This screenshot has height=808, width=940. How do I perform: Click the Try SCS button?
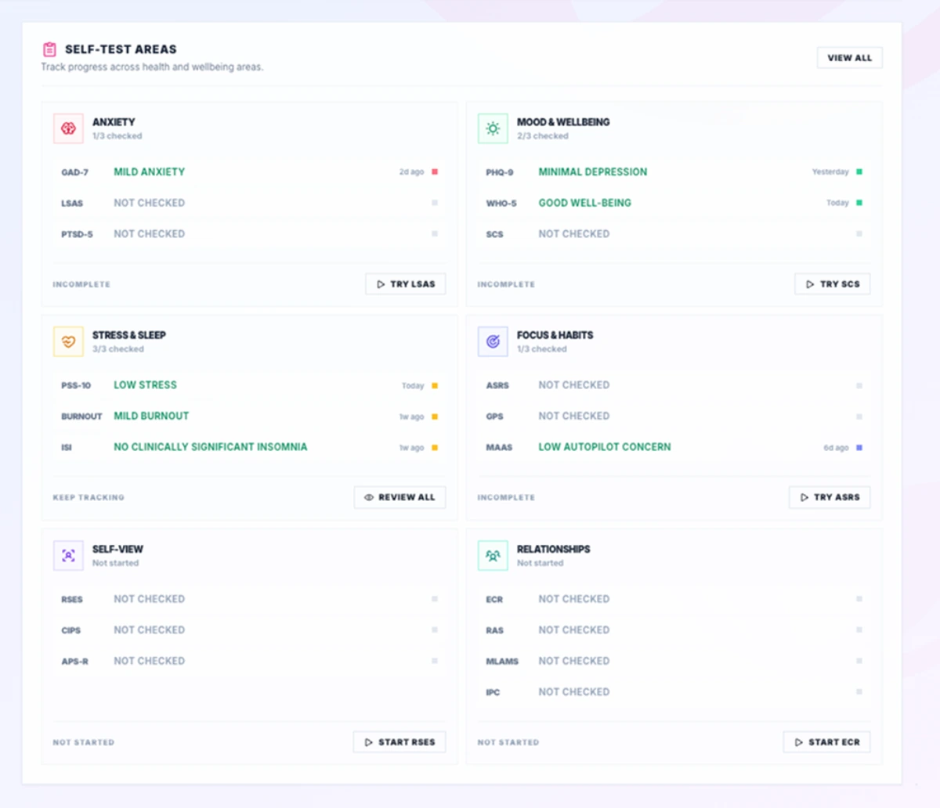pyautogui.click(x=833, y=284)
